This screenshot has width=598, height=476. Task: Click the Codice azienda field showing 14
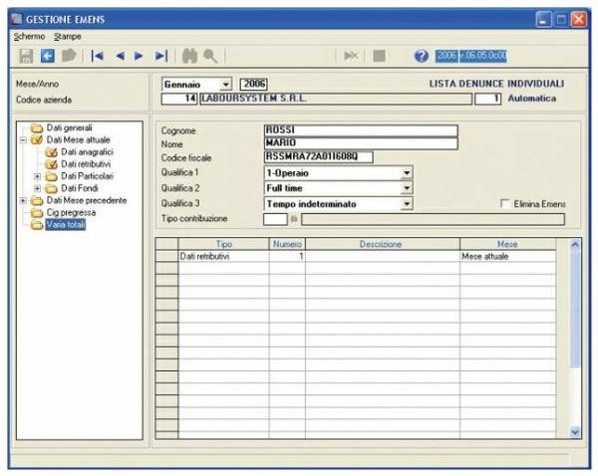pyautogui.click(x=179, y=99)
